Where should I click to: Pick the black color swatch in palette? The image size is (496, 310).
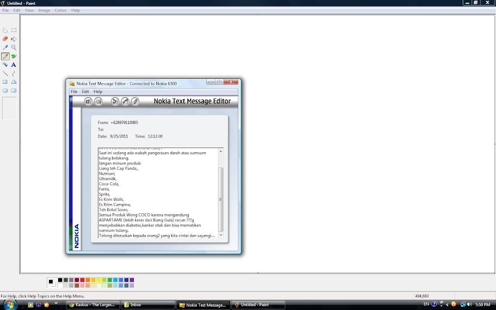pyautogui.click(x=60, y=280)
